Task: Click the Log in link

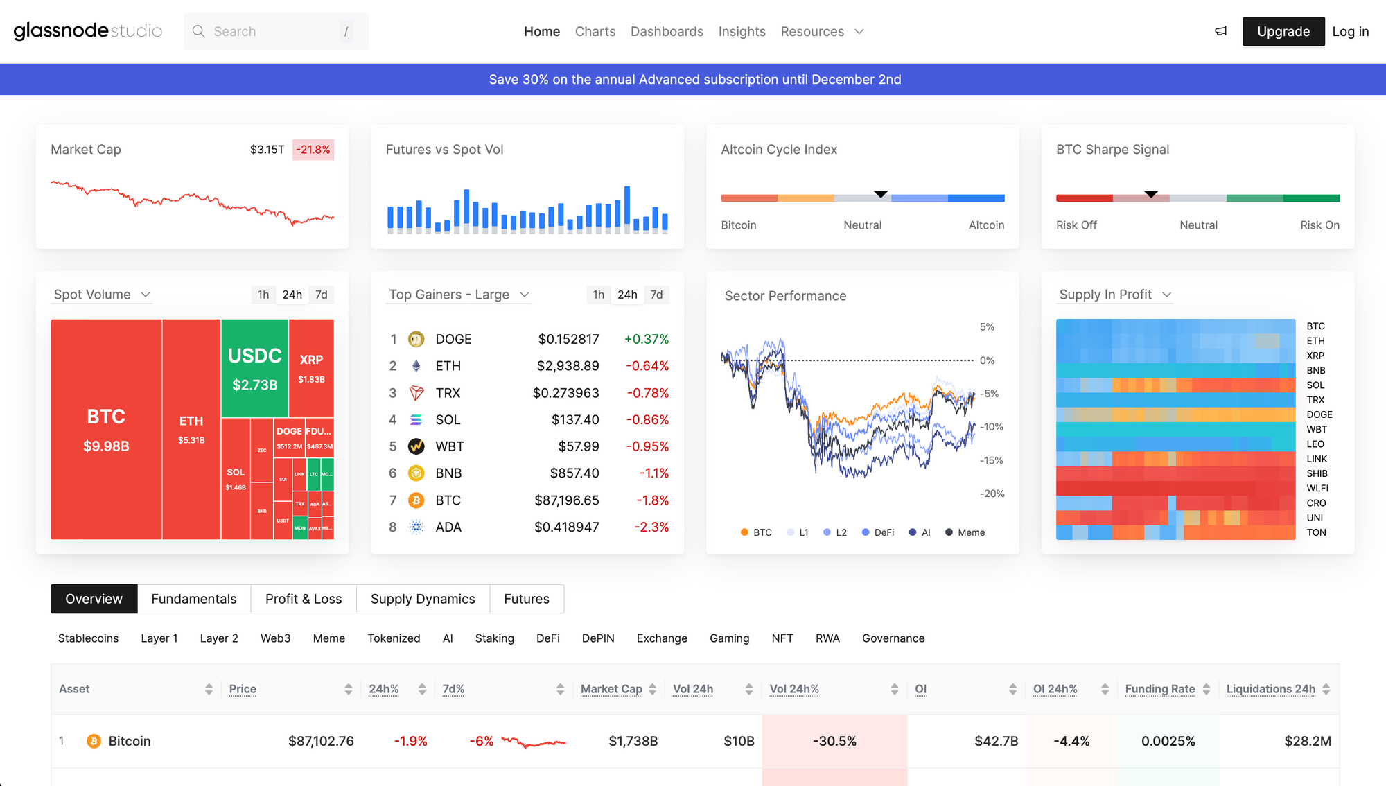Action: 1350,31
